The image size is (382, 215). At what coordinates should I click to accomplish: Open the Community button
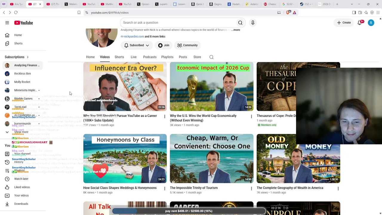tap(187, 45)
